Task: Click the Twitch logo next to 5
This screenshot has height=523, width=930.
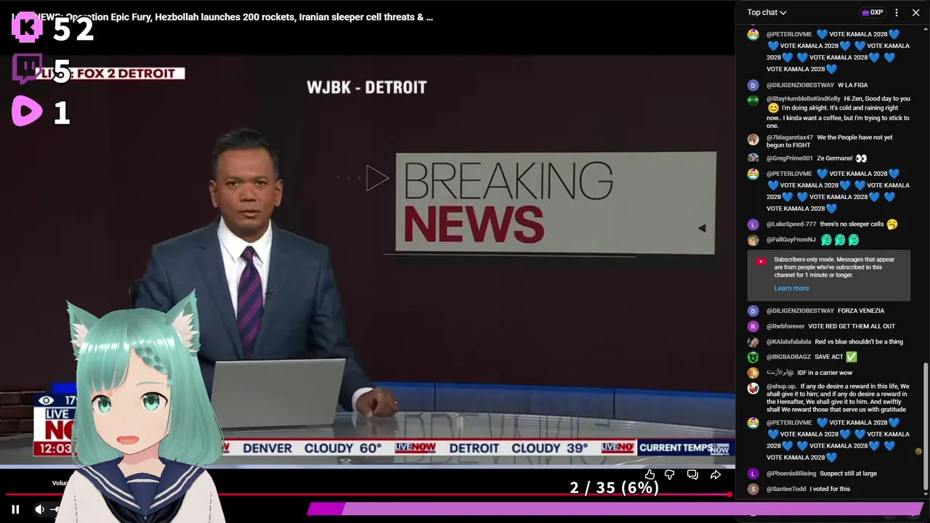Action: (x=27, y=70)
